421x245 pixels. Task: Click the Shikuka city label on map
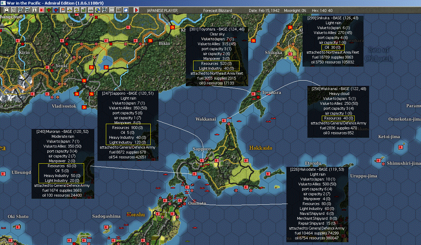click(x=273, y=53)
